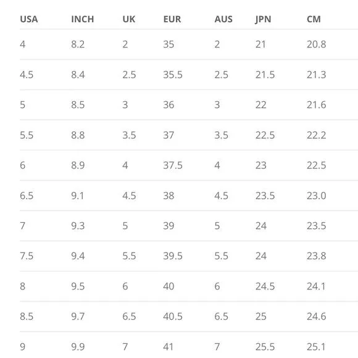The height and width of the screenshot is (358, 358).
Task: Click the 24.1 CM value
Action: [316, 286]
